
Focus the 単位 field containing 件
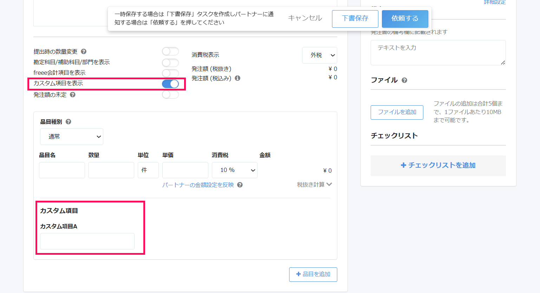tap(148, 170)
